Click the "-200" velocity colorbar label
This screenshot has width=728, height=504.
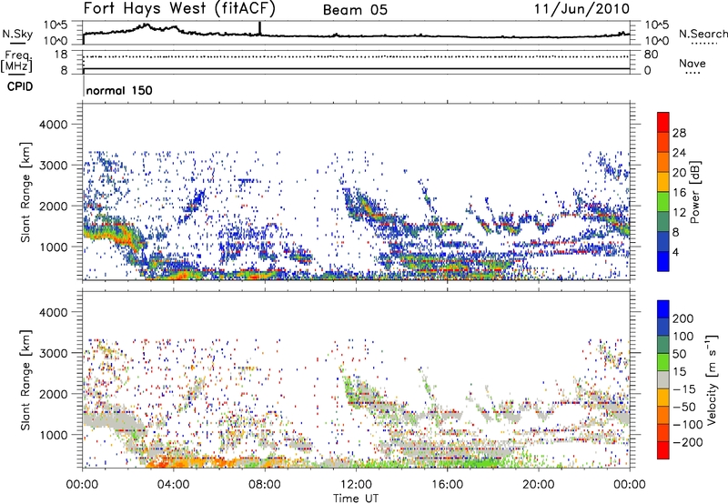687,442
